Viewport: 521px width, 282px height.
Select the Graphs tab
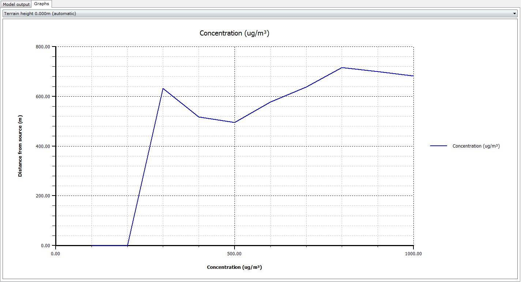click(41, 4)
